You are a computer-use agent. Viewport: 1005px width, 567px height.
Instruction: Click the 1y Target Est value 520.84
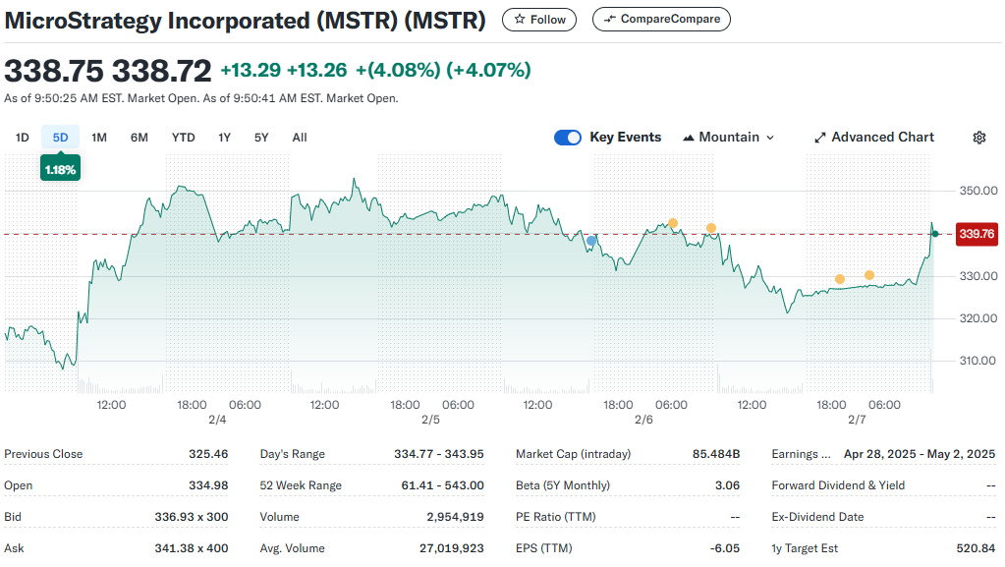[976, 548]
